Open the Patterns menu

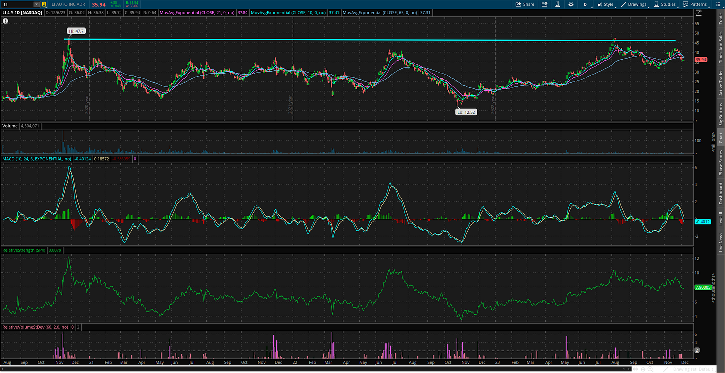(695, 4)
